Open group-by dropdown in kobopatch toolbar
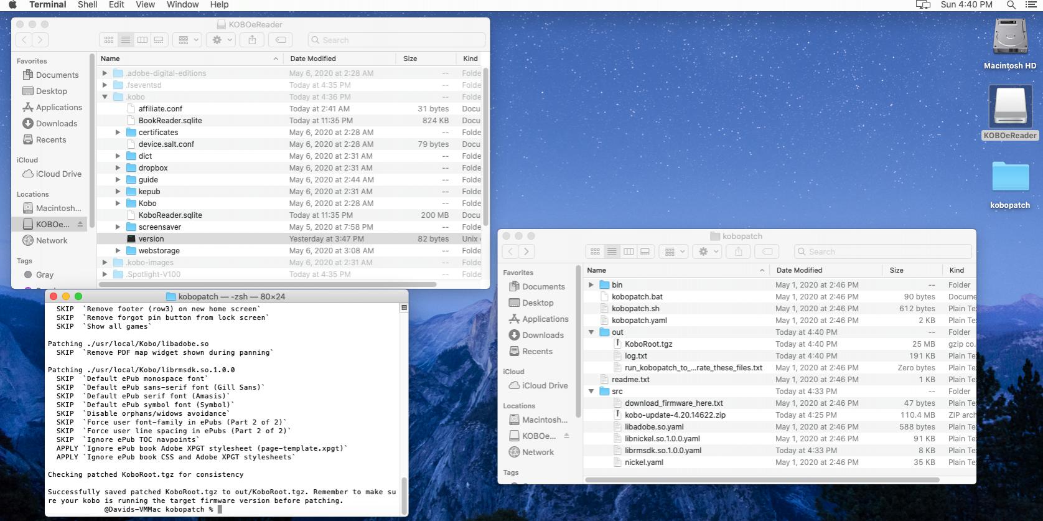 pyautogui.click(x=673, y=251)
